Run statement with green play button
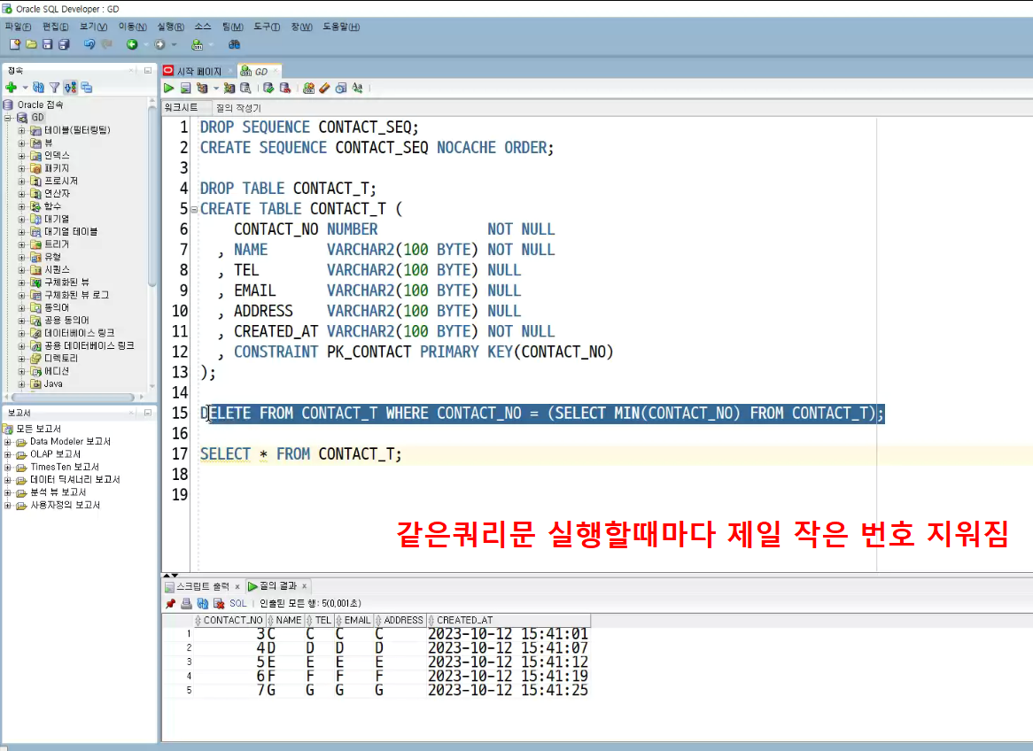The image size is (1033, 751). [168, 88]
